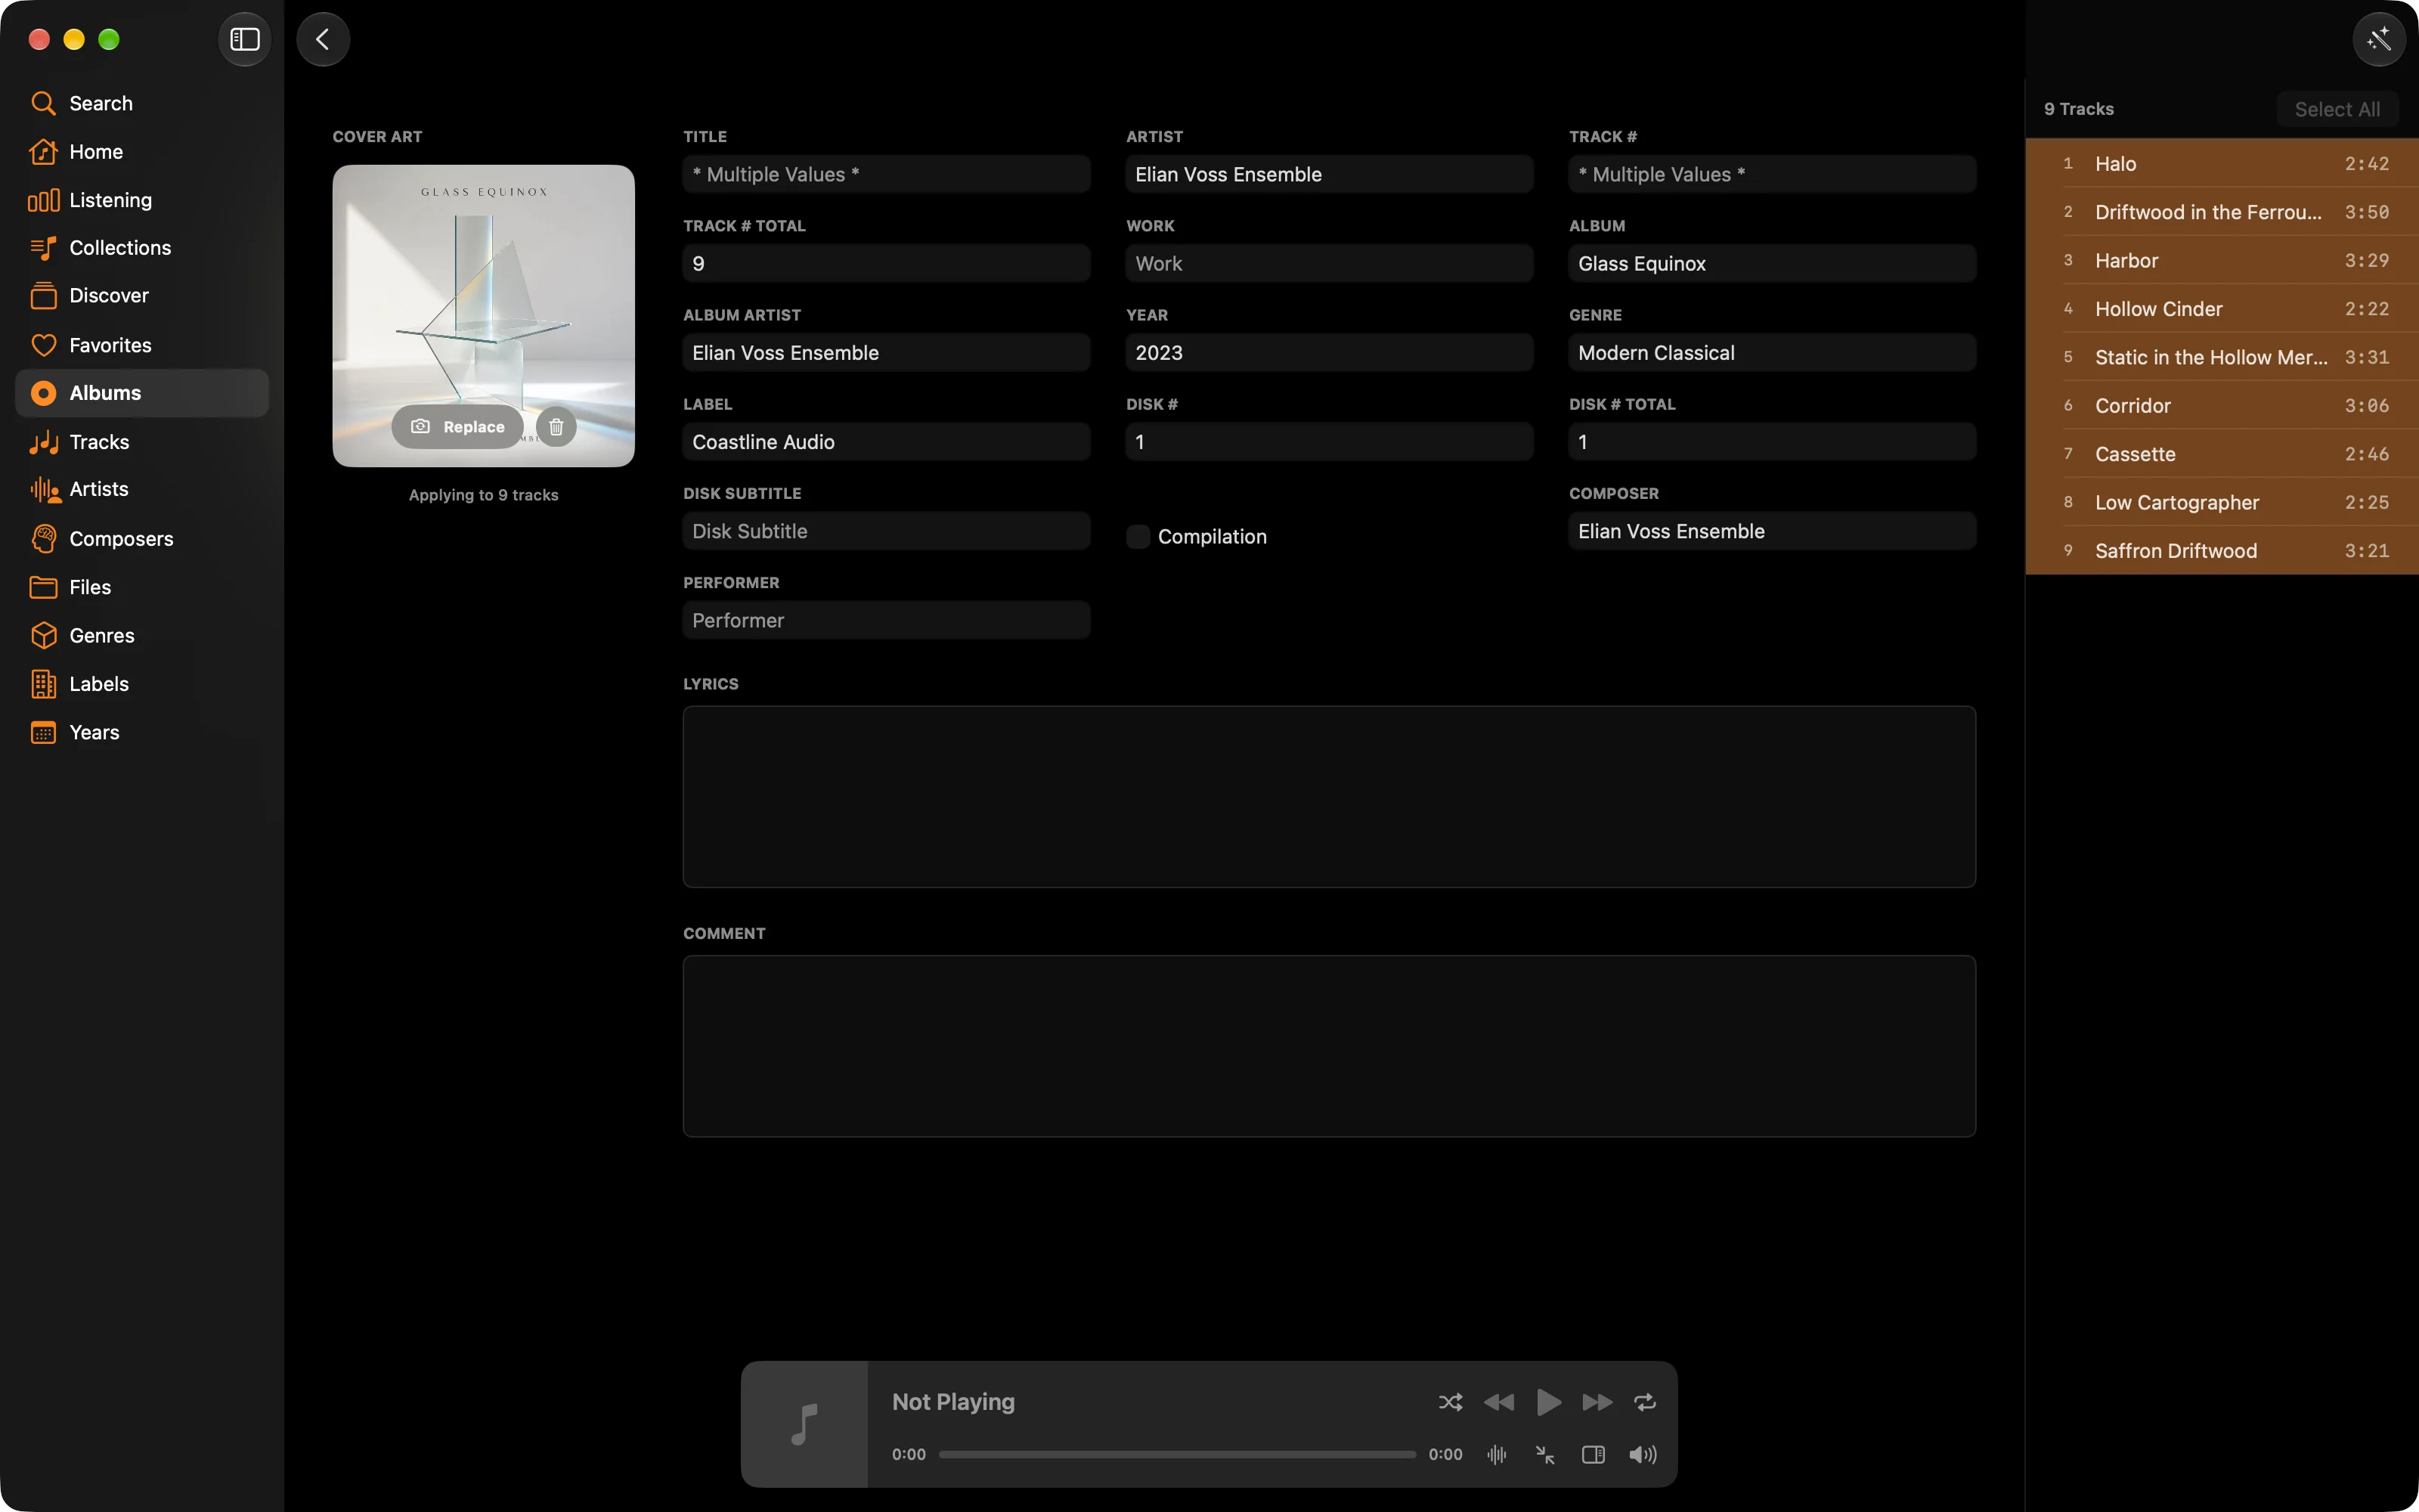Go to Home in the sidebar
This screenshot has width=2419, height=1512.
[x=142, y=151]
